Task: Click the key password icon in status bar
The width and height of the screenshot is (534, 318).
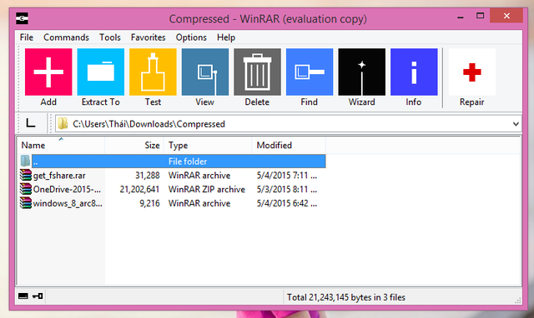Action: tap(38, 296)
